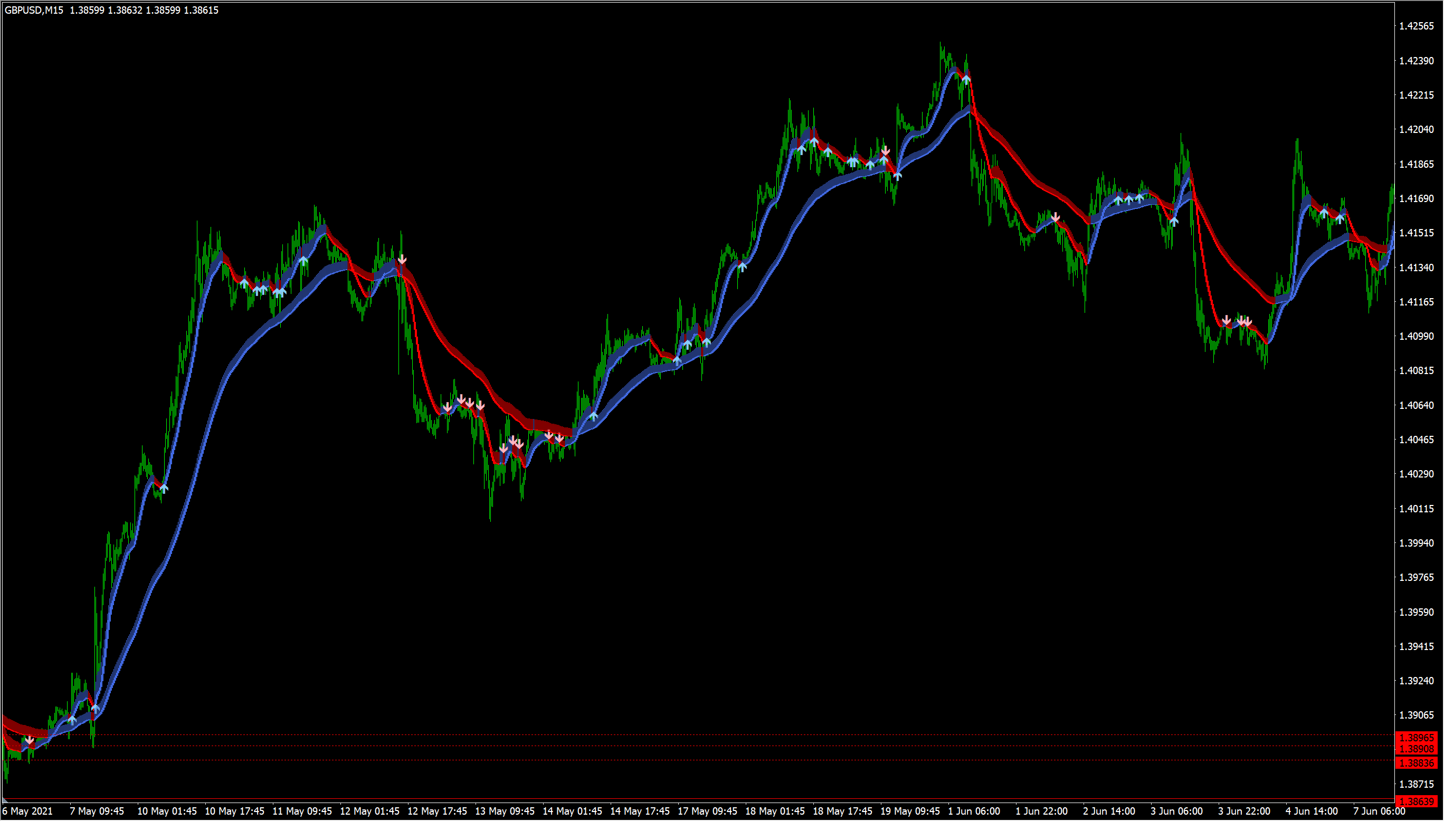Image resolution: width=1444 pixels, height=821 pixels.
Task: Click the GBPUSD,M15 chart title text
Action: [34, 10]
